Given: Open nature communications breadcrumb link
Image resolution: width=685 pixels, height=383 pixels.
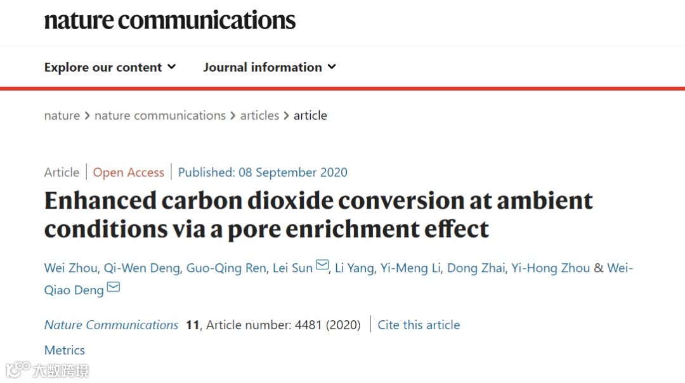Looking at the screenshot, I should tap(160, 115).
